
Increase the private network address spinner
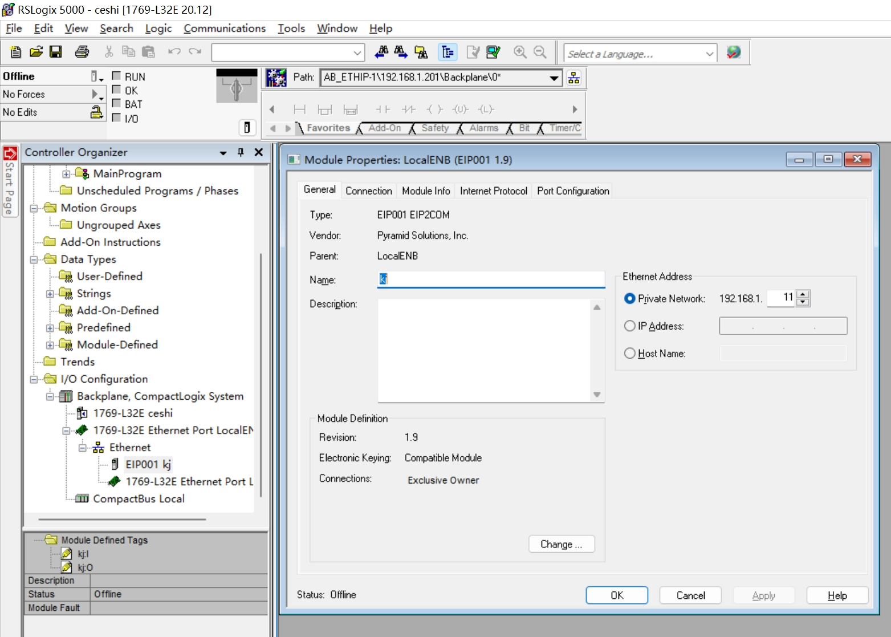[x=803, y=294]
